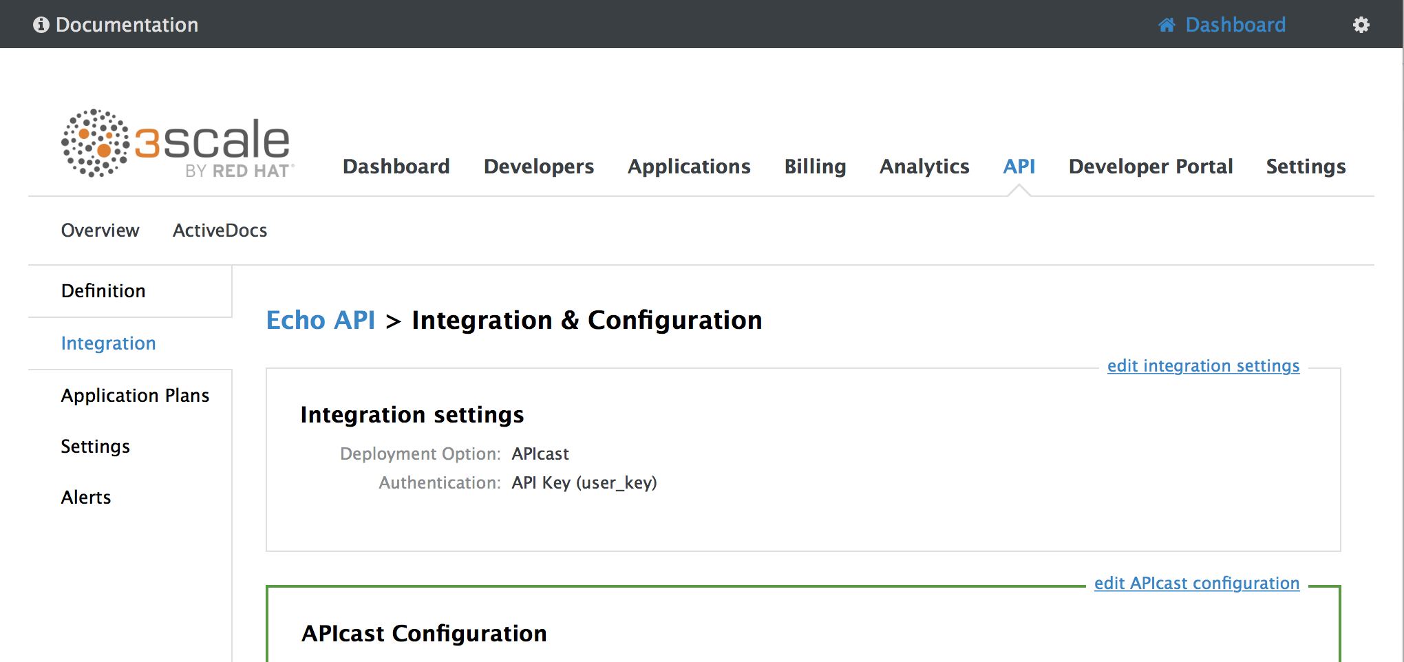Go to Settings in main navigation

coord(1306,167)
